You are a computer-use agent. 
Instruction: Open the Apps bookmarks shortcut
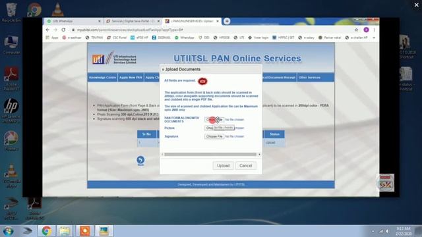[x=52, y=38]
